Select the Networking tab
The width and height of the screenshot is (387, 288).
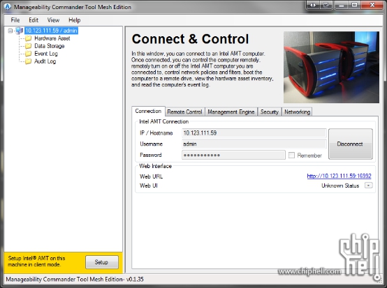(x=297, y=112)
